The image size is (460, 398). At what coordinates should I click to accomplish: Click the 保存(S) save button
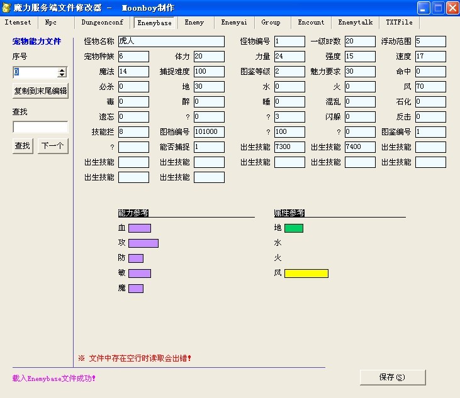point(393,377)
